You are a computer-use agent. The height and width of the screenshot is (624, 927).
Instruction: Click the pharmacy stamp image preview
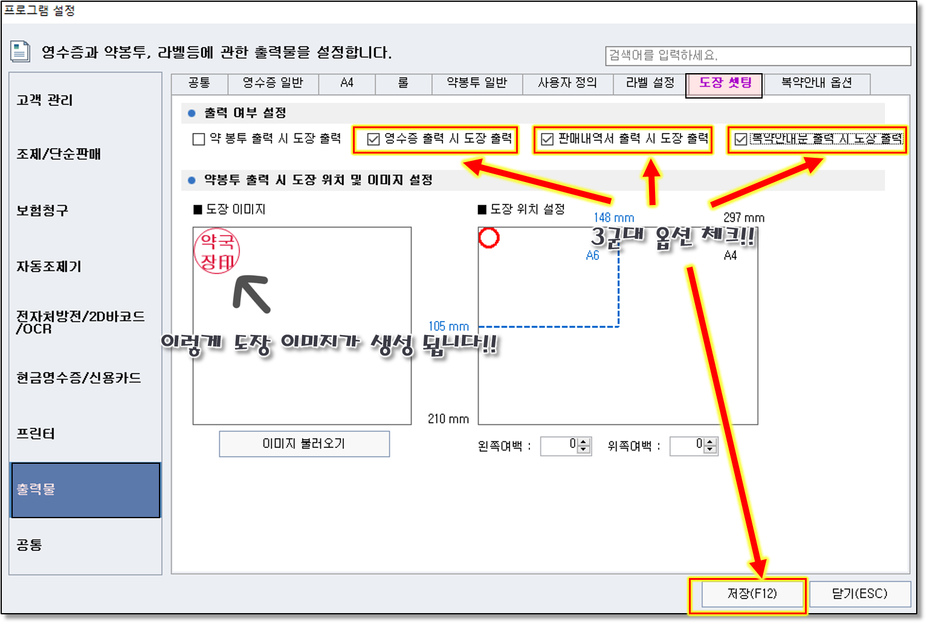217,251
